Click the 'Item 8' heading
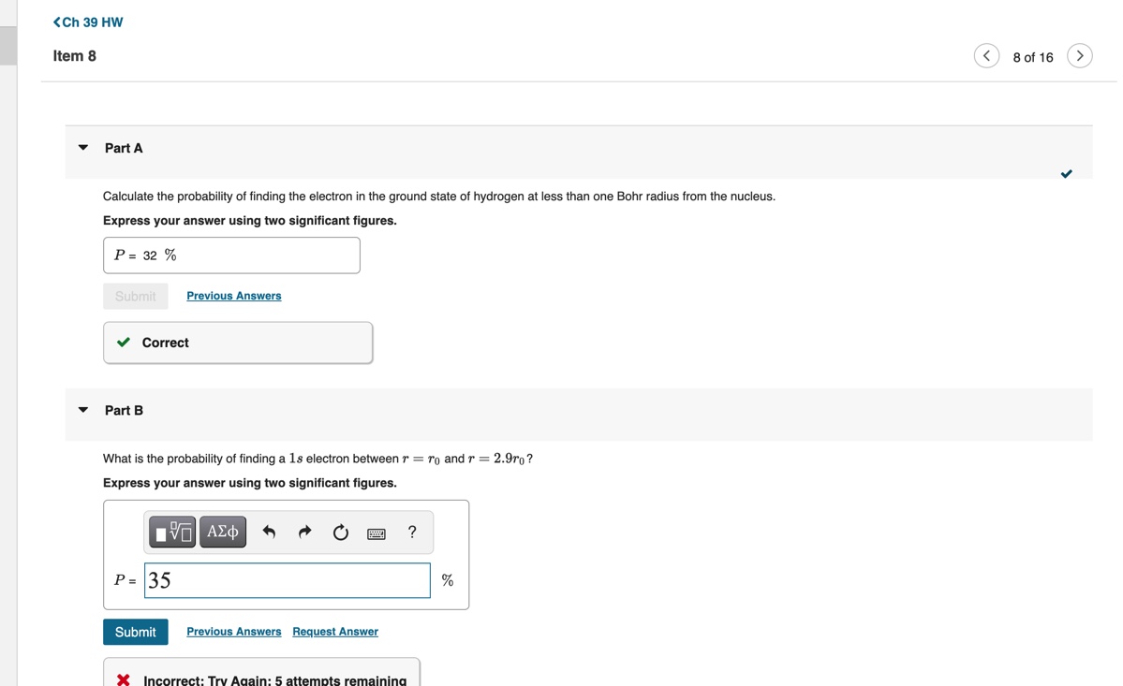This screenshot has height=686, width=1123. pyautogui.click(x=75, y=56)
